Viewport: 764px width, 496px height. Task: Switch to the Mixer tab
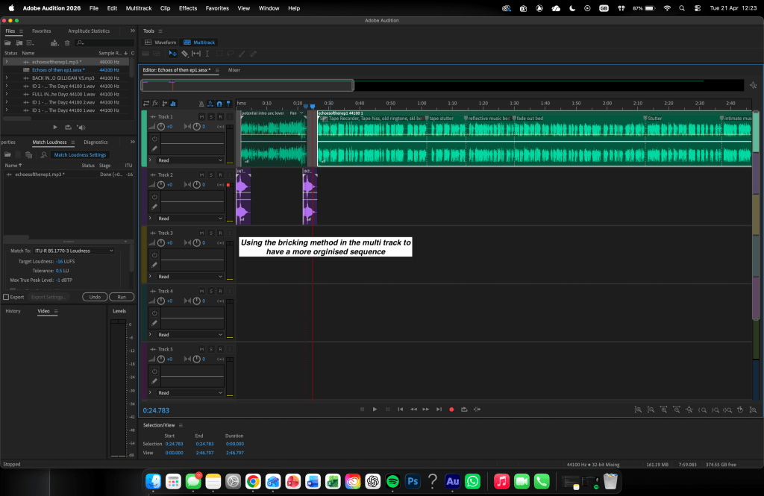tap(234, 69)
